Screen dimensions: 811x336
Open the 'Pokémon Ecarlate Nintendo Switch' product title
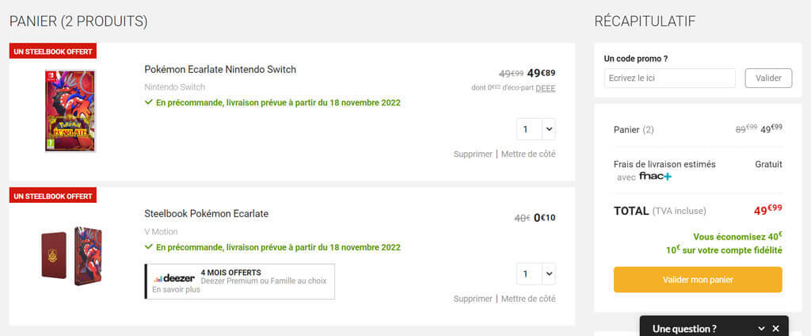pyautogui.click(x=220, y=70)
